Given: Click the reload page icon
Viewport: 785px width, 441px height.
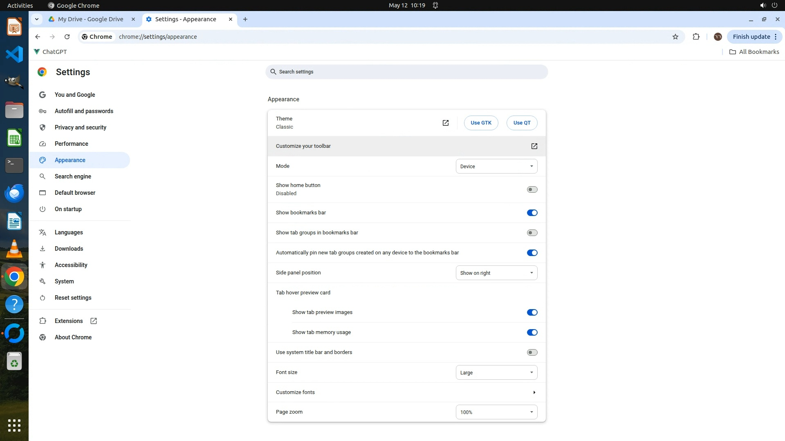Looking at the screenshot, I should (67, 37).
